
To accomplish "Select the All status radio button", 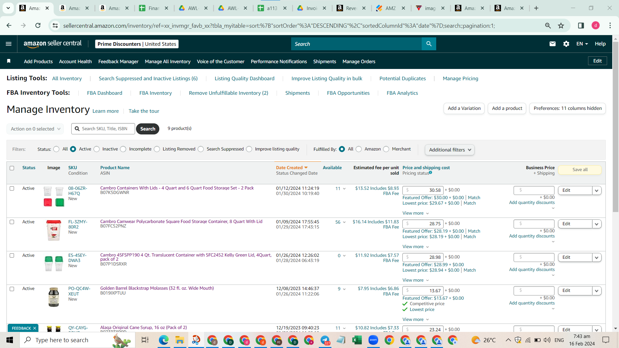I will 56,149.
